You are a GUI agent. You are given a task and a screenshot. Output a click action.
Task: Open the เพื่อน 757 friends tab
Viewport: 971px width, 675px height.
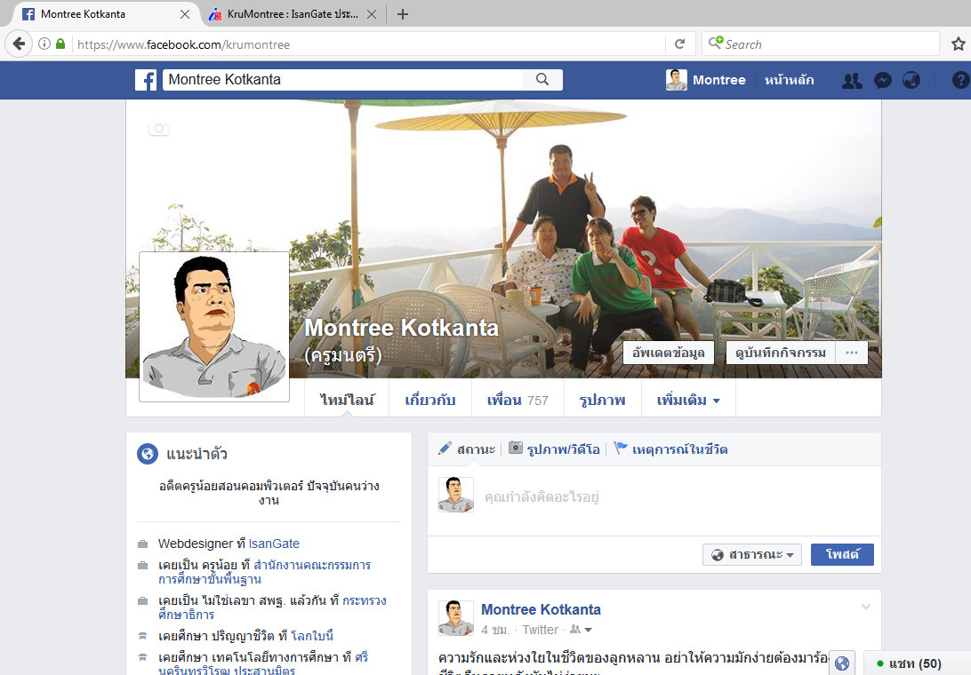(518, 401)
